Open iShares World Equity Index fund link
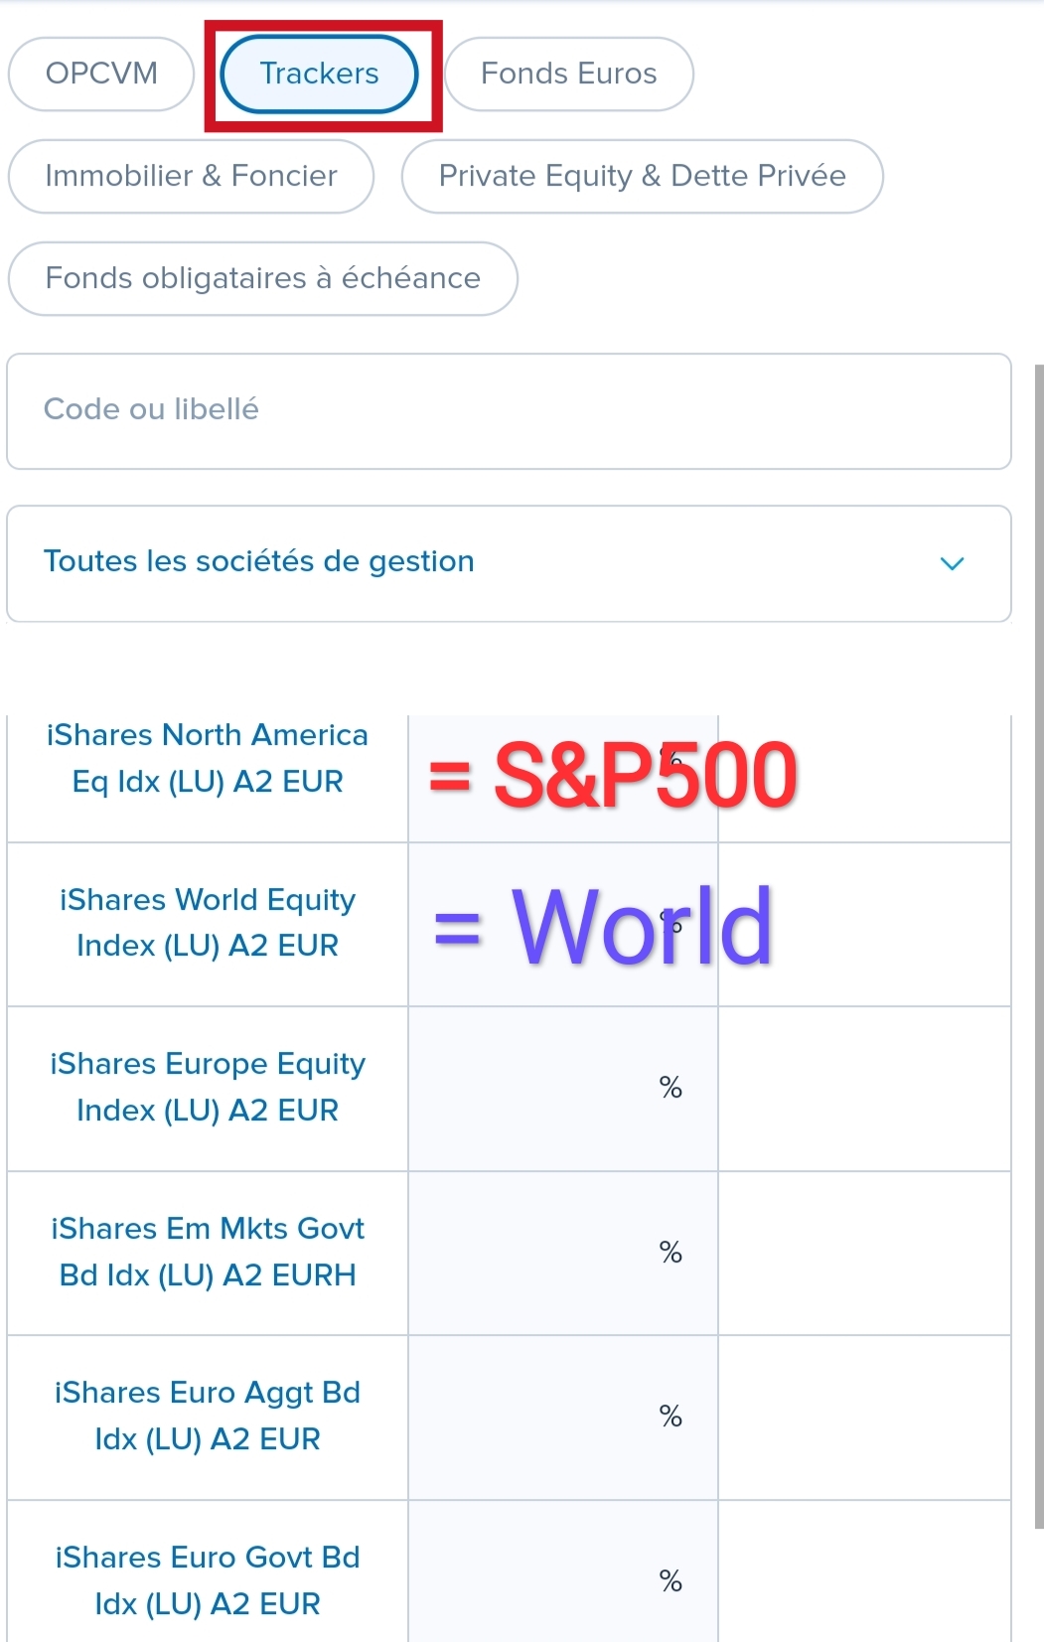Screen dimensions: 1044x1642 (207, 923)
